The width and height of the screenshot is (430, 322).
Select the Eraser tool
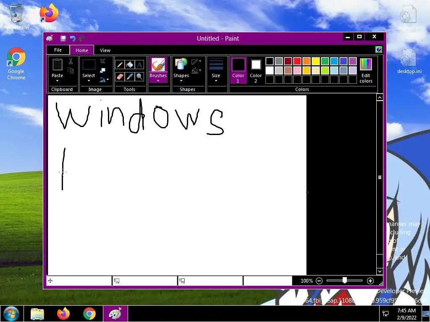[x=120, y=76]
